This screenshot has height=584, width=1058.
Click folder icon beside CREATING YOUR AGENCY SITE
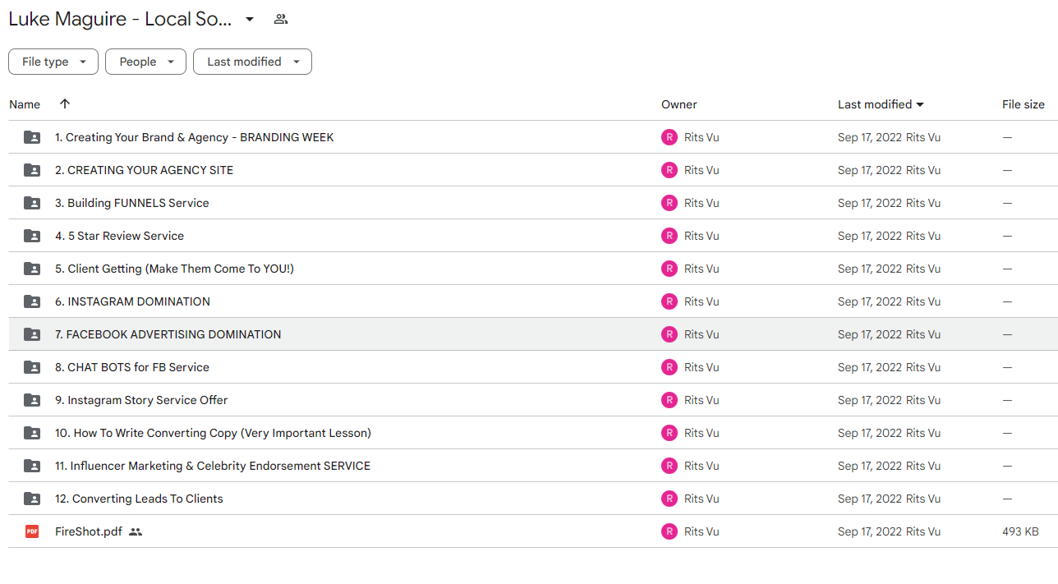tap(32, 170)
